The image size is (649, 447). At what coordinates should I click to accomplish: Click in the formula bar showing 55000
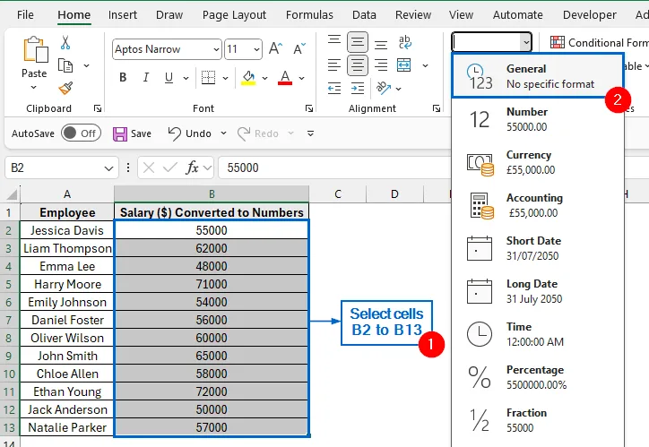tap(334, 168)
